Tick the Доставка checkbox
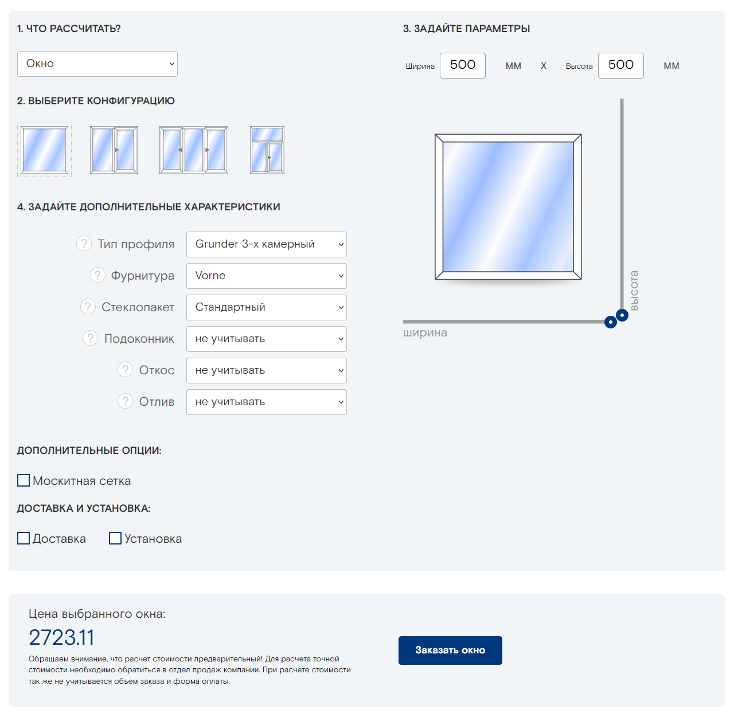This screenshot has width=738, height=717. 24,538
